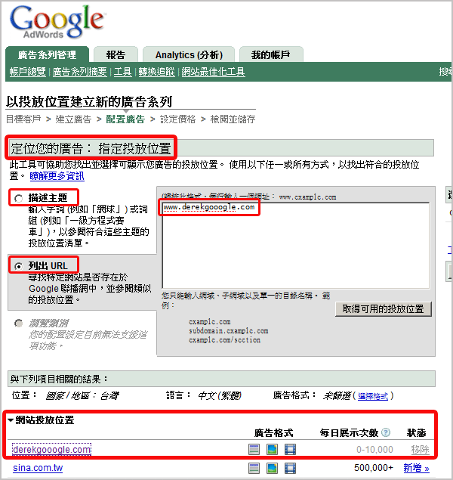Image resolution: width=453 pixels, height=480 pixels.
Task: Click the 選擇格式 link
Action: 373,396
